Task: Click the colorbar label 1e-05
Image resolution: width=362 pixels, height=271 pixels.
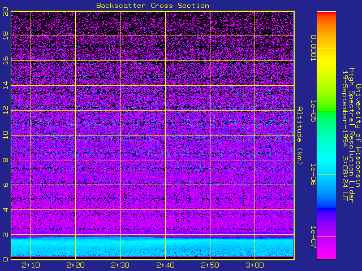Action: pos(313,111)
